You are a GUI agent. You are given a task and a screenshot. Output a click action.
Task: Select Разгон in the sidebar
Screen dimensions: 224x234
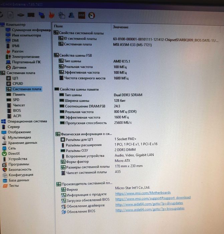18,51
